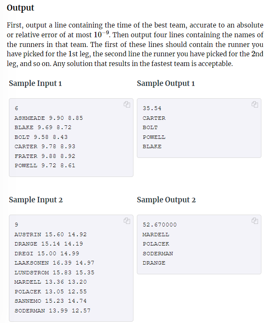Click the Sample Output 2 heading
Image resolution: width=272 pixels, height=323 pixels.
coord(166,200)
